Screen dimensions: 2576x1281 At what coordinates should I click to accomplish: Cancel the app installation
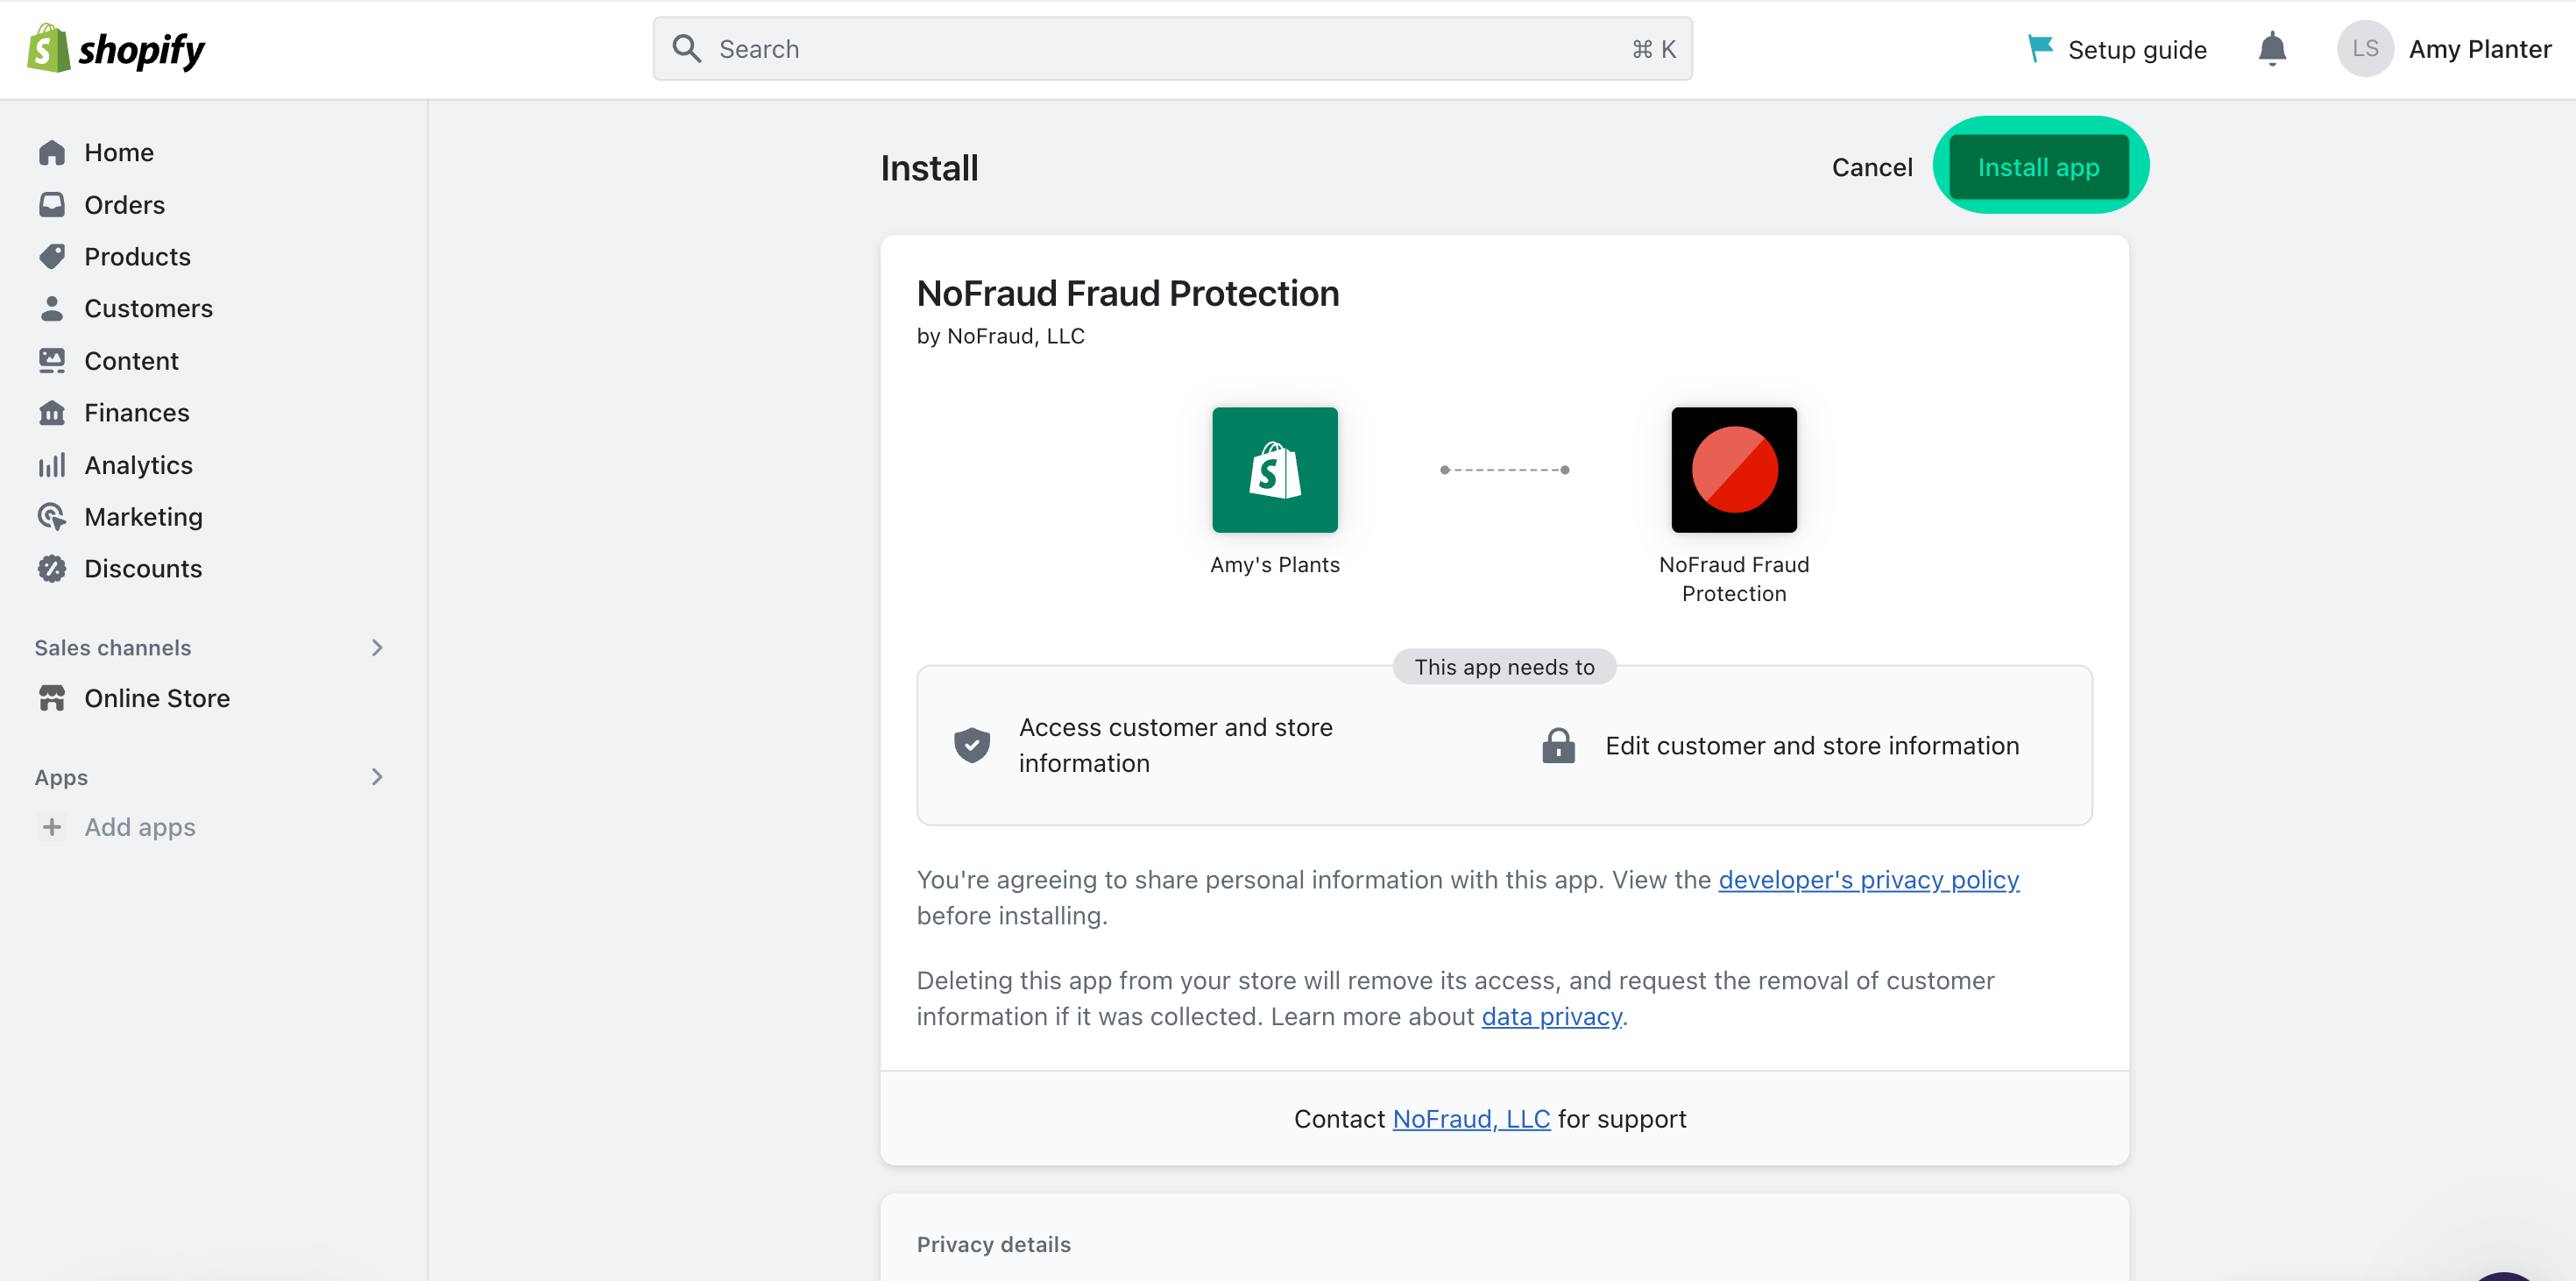(x=1871, y=167)
